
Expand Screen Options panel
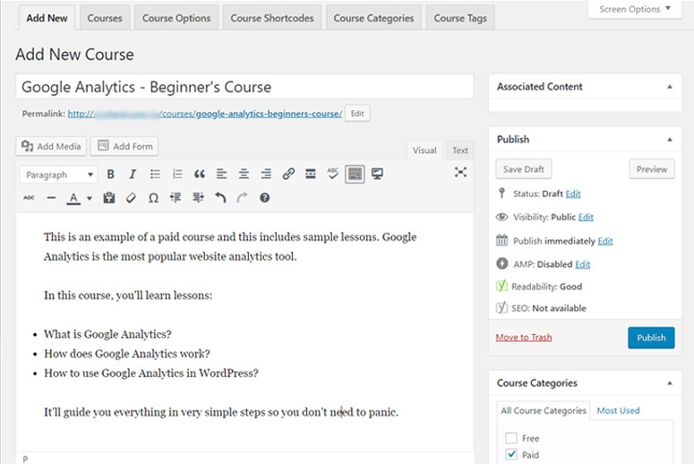(x=635, y=9)
